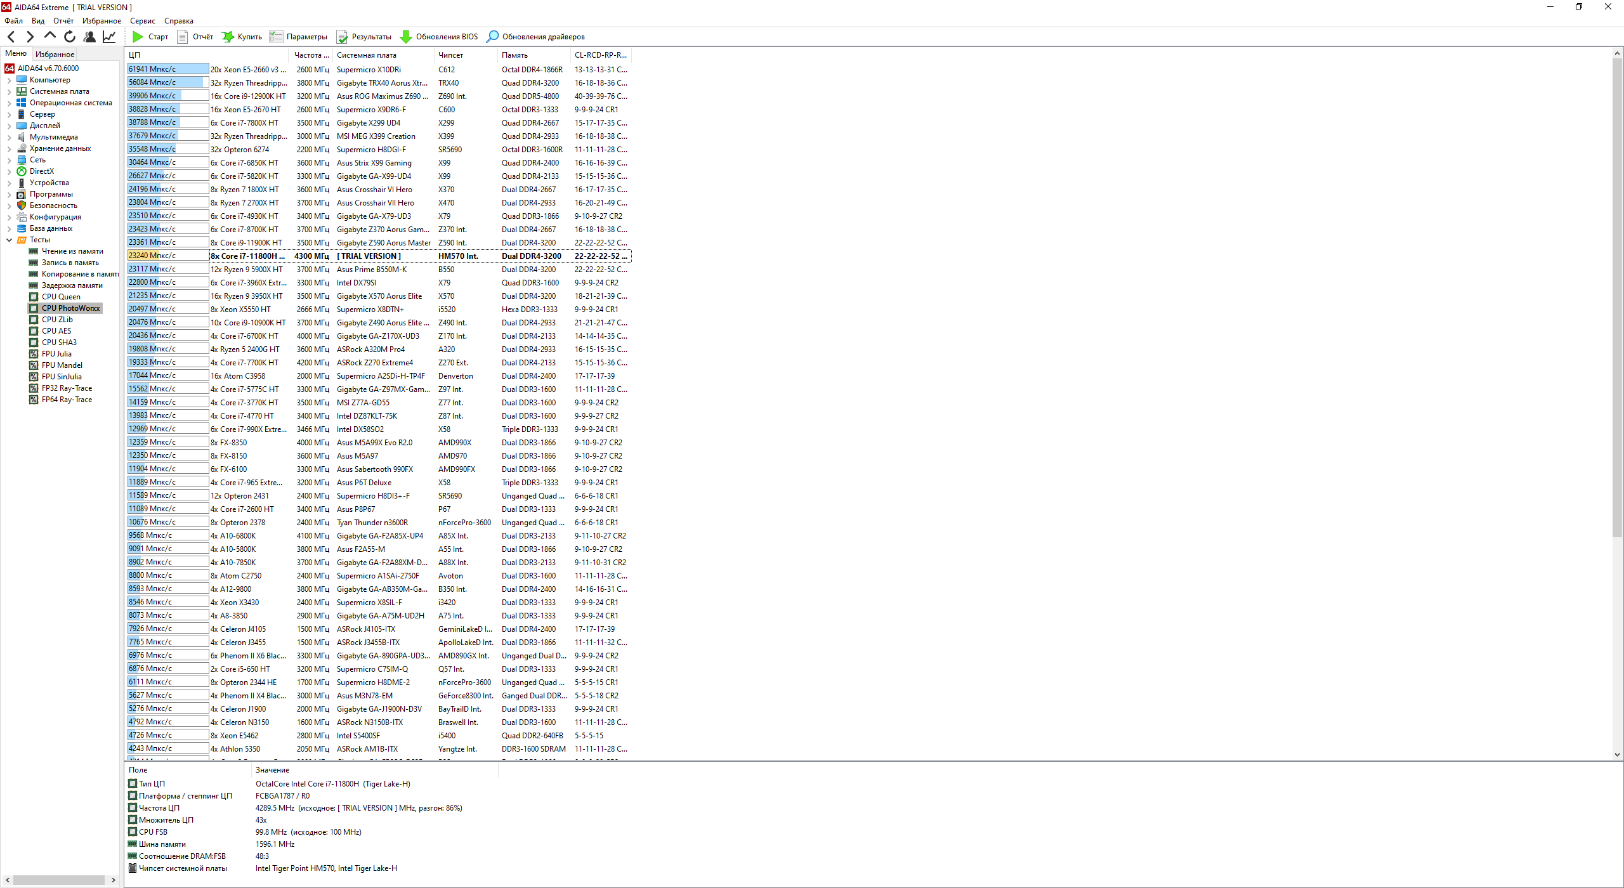Select the FPU SinJulia test

pos(62,377)
